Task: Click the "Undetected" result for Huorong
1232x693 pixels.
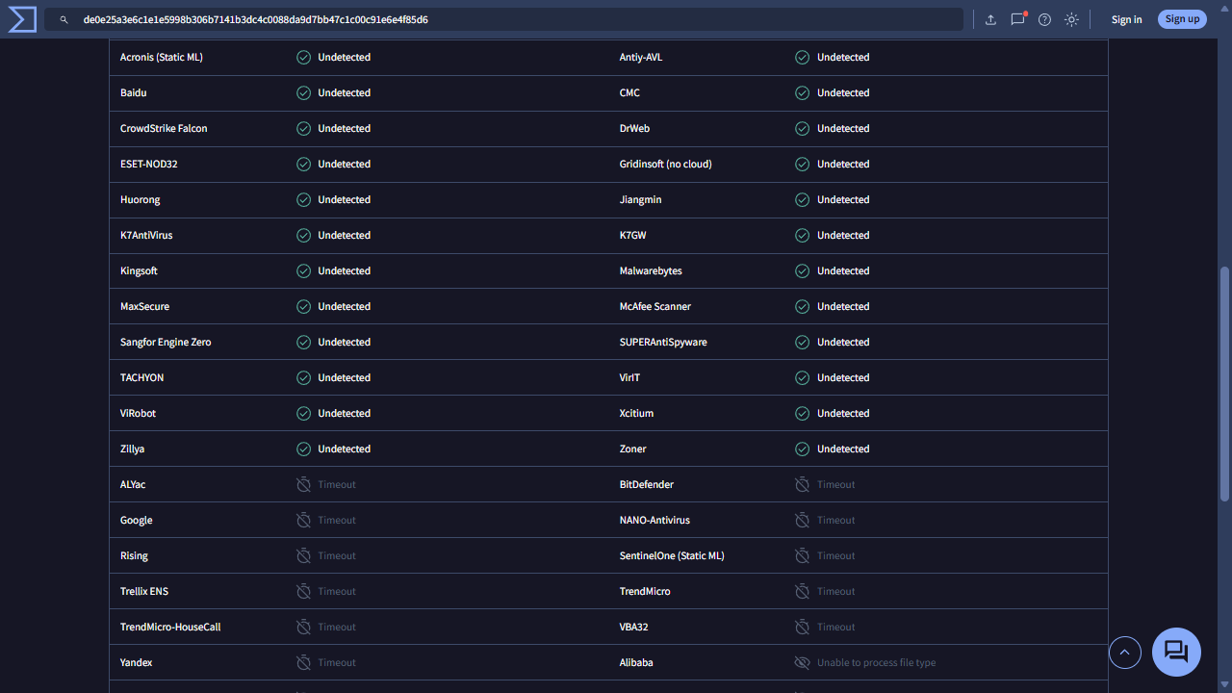Action: tap(345, 200)
